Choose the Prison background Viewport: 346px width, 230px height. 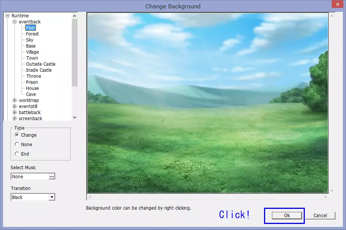pyautogui.click(x=32, y=82)
